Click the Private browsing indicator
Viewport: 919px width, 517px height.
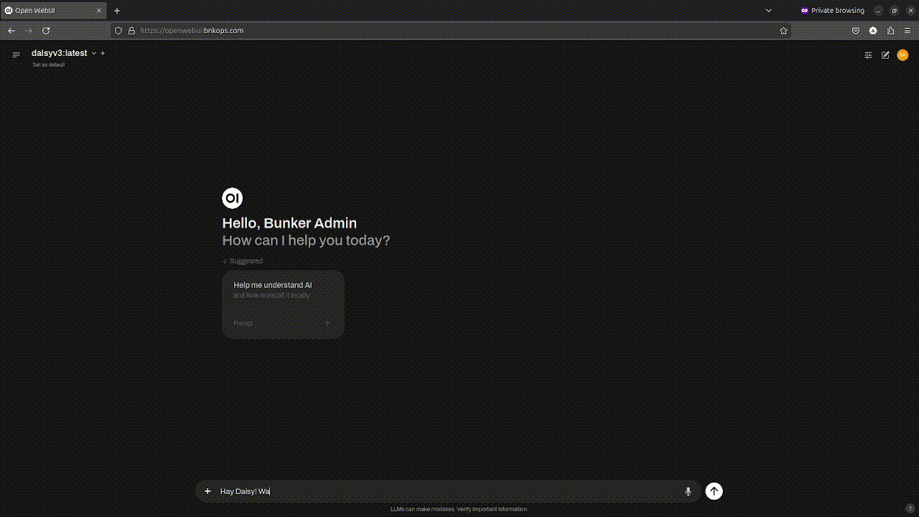[x=832, y=11]
